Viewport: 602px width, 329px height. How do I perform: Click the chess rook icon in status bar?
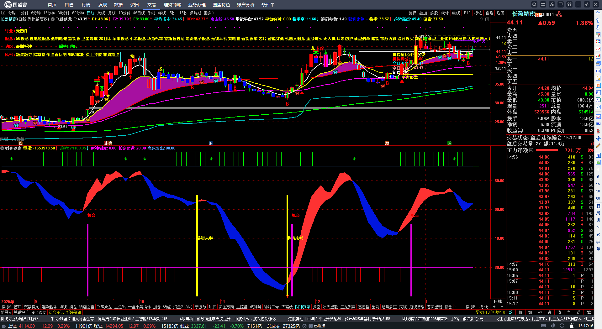[x=572, y=326]
